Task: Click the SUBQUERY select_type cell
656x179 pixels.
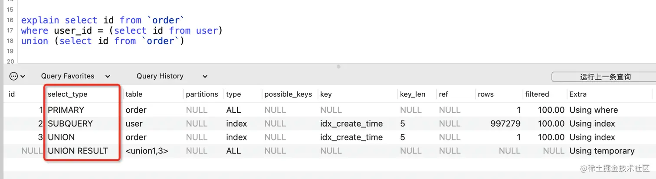Action: point(70,124)
